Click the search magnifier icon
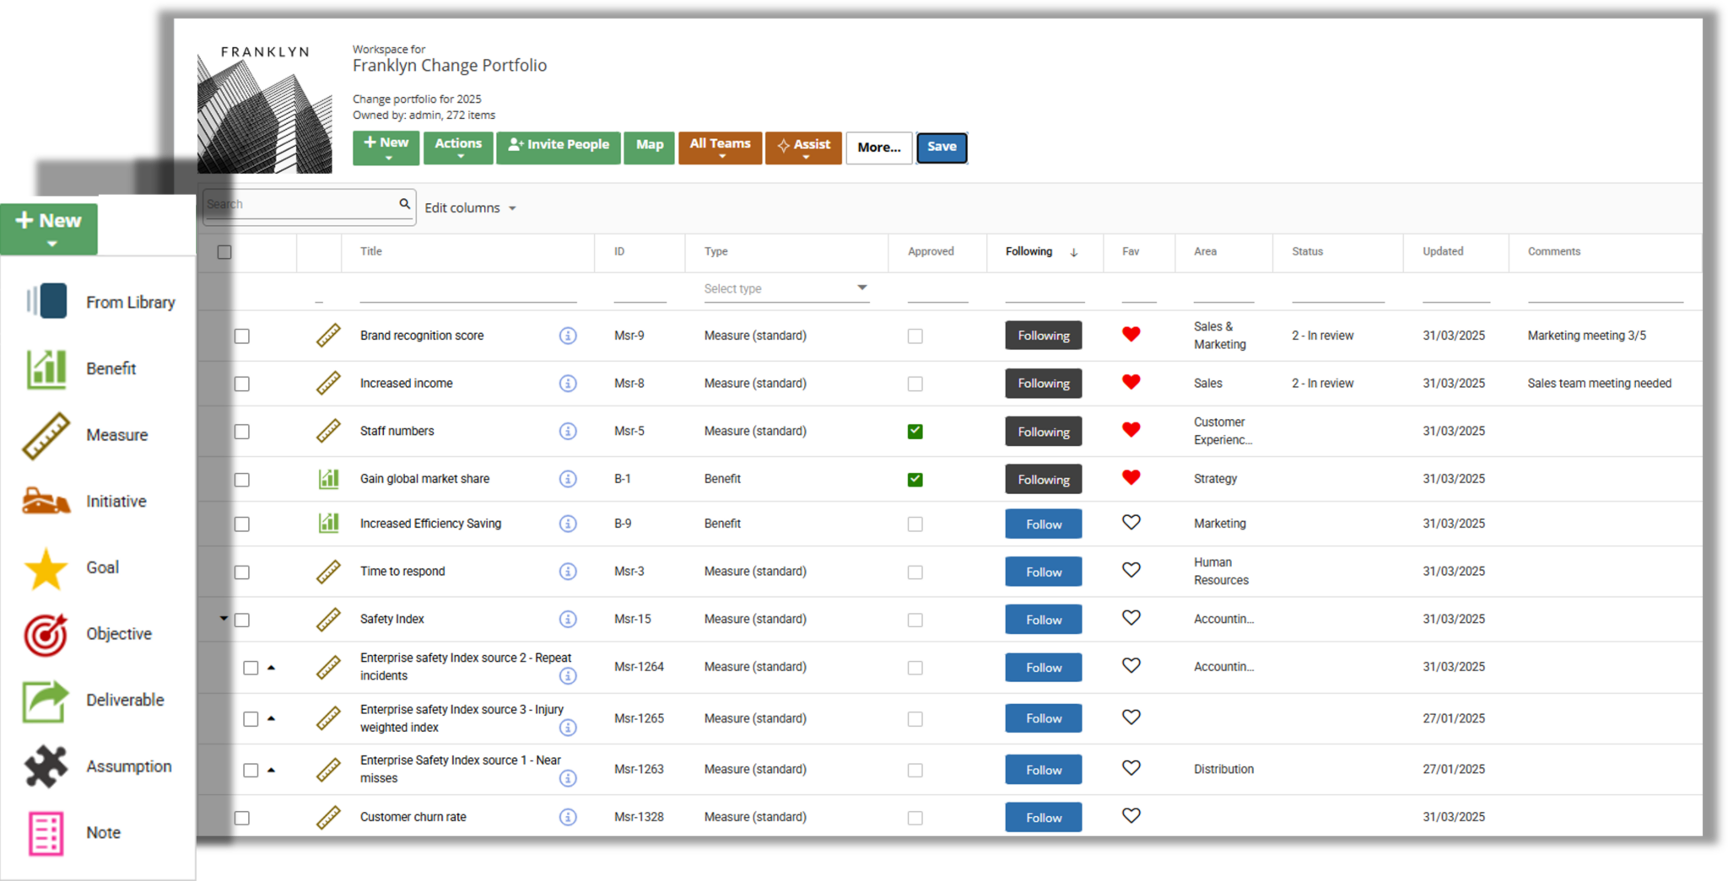 (405, 204)
